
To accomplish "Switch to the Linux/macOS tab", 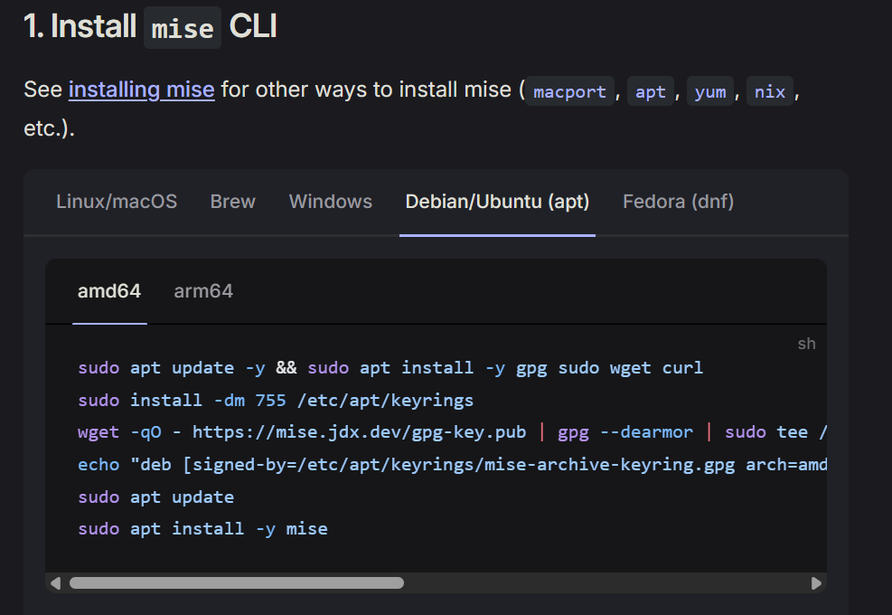I will 117,202.
